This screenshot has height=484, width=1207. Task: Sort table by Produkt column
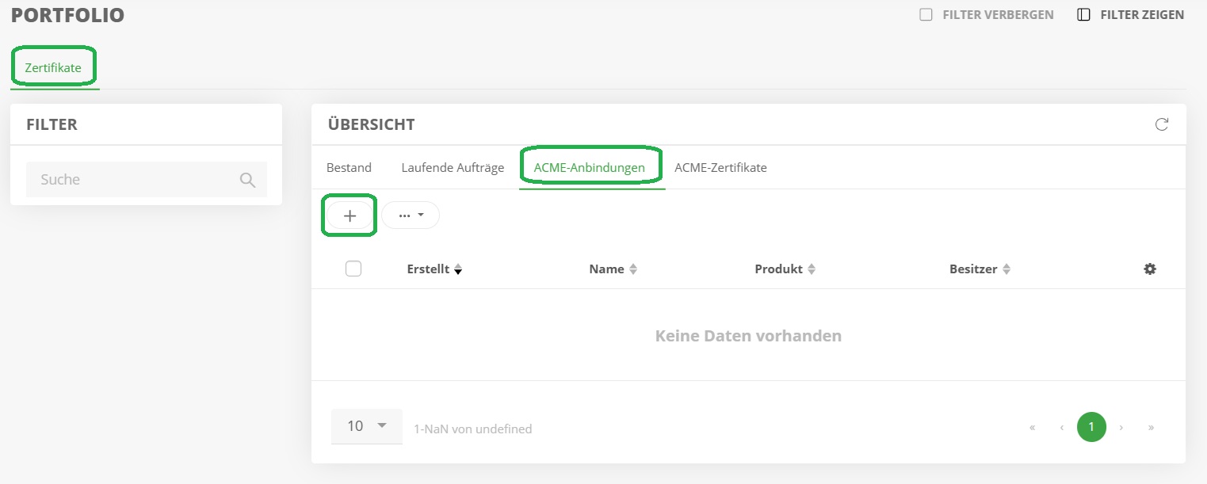coord(785,269)
